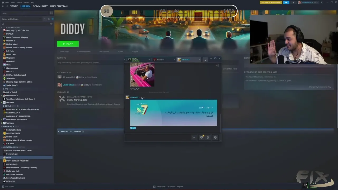The height and width of the screenshot is (190, 338).
Task: Collapse the C-FPS collection
Action: pos(2,89)
